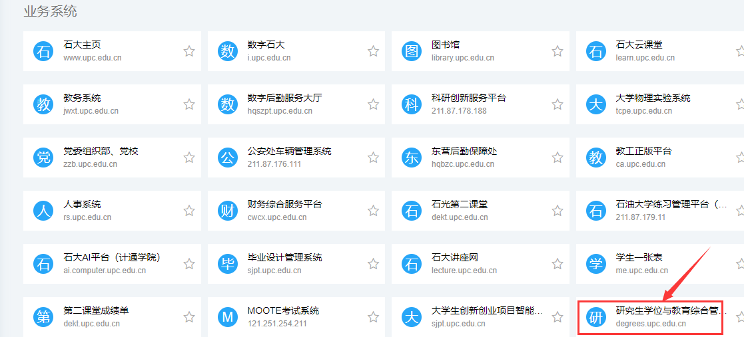Star the 数字石大 entry
This screenshot has height=337, width=744.
click(x=373, y=51)
